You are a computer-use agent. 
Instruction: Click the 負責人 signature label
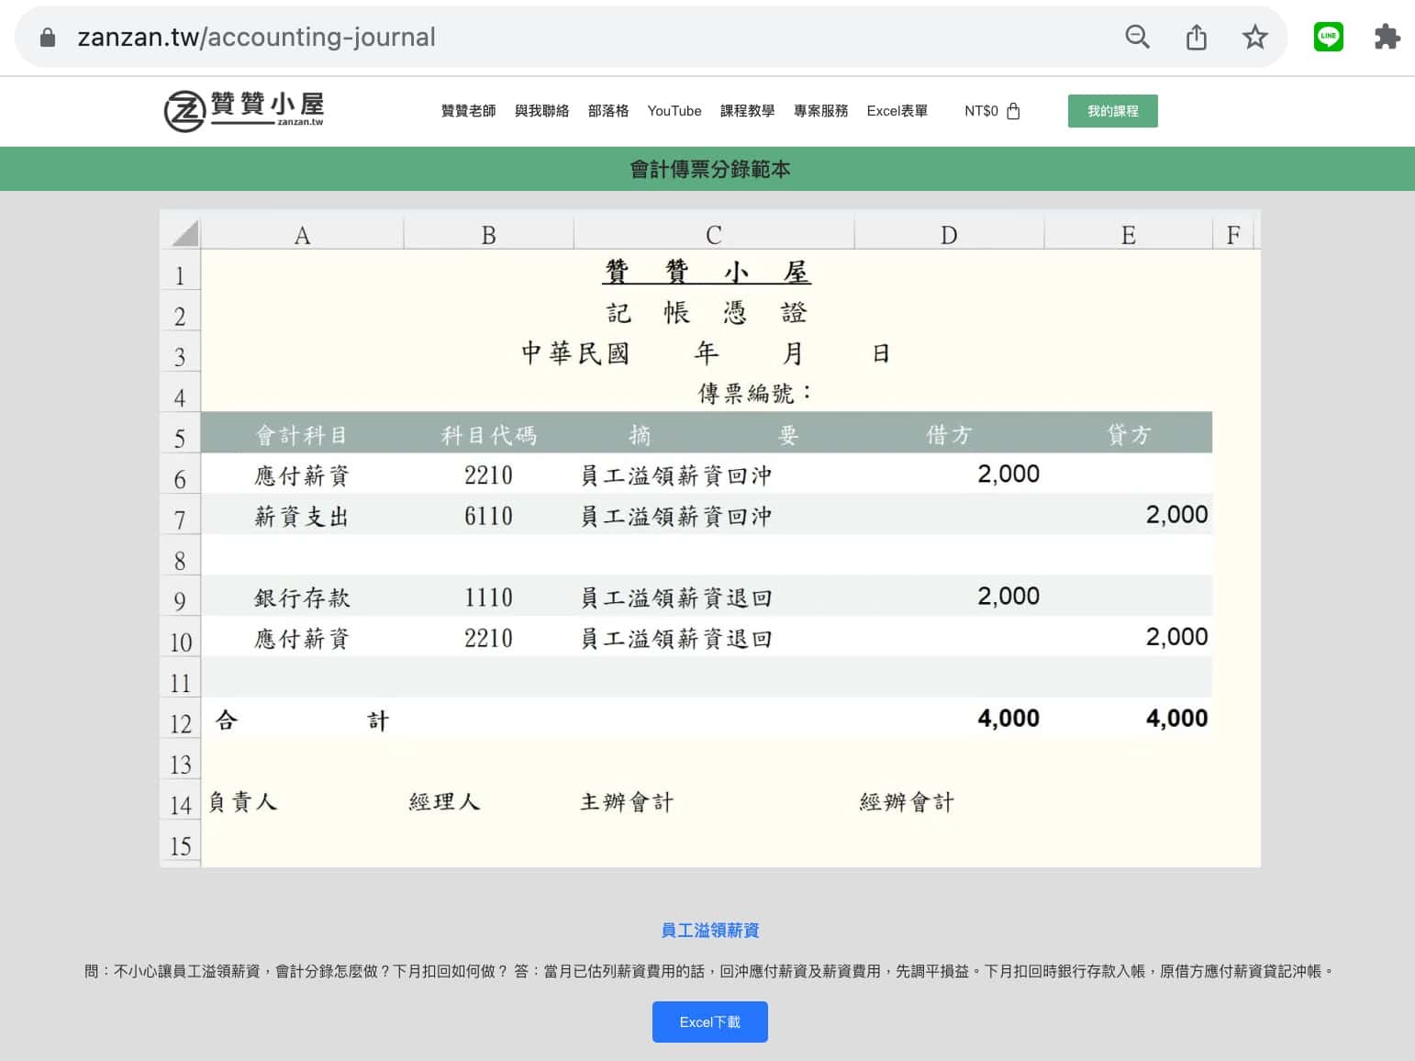243,801
